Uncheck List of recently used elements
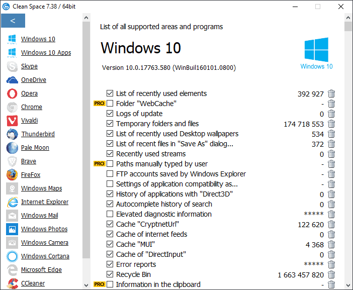Image resolution: width=353 pixels, height=290 pixels. click(x=110, y=93)
